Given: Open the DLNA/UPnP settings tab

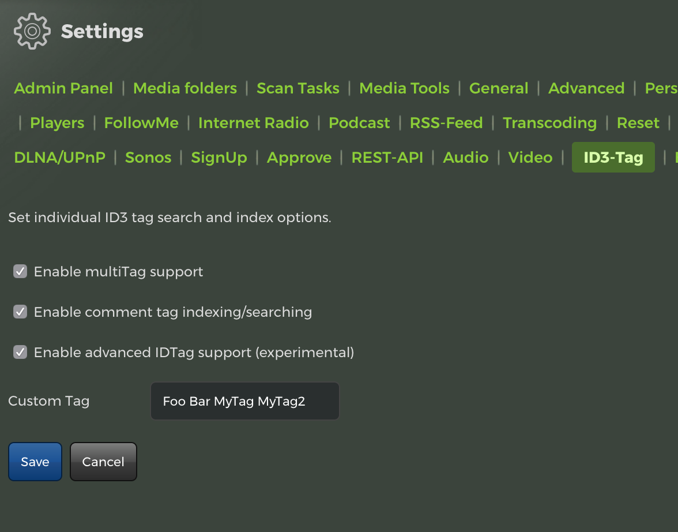Looking at the screenshot, I should [60, 158].
